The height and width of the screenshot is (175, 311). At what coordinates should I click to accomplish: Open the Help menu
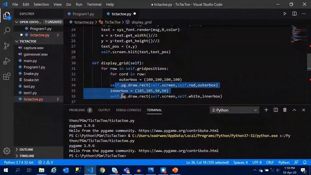point(110,4)
